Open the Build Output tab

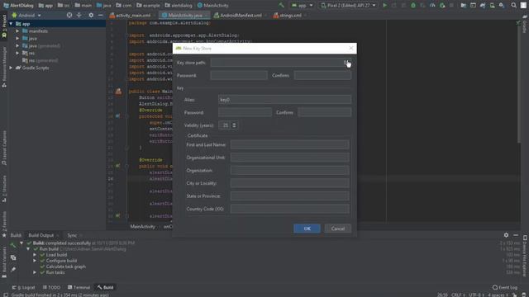coord(41,235)
